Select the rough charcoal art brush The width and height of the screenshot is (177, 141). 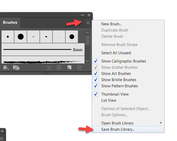coord(43,60)
